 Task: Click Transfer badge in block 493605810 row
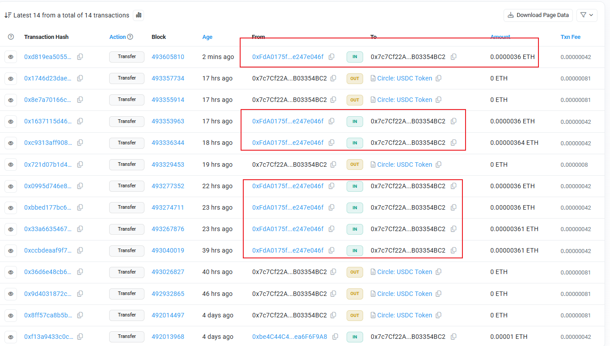tap(127, 57)
